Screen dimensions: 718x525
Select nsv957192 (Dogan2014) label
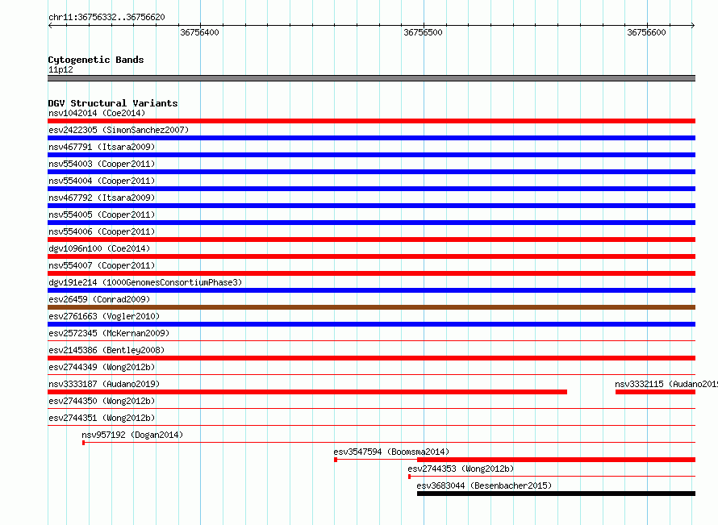[x=132, y=435]
